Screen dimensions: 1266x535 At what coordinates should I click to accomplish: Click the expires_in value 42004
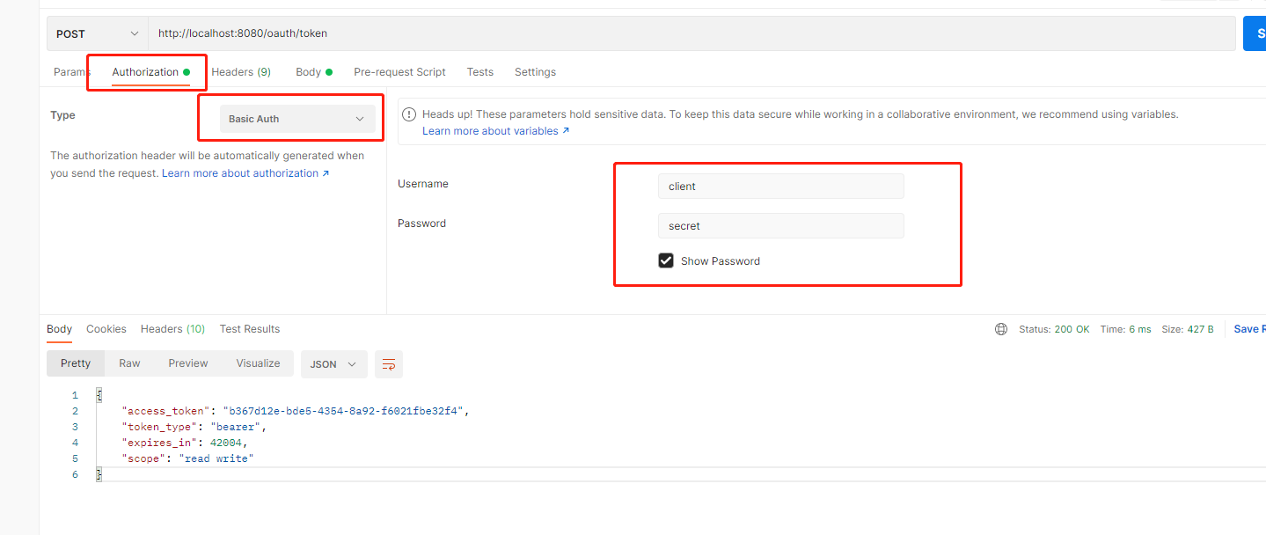tap(228, 443)
